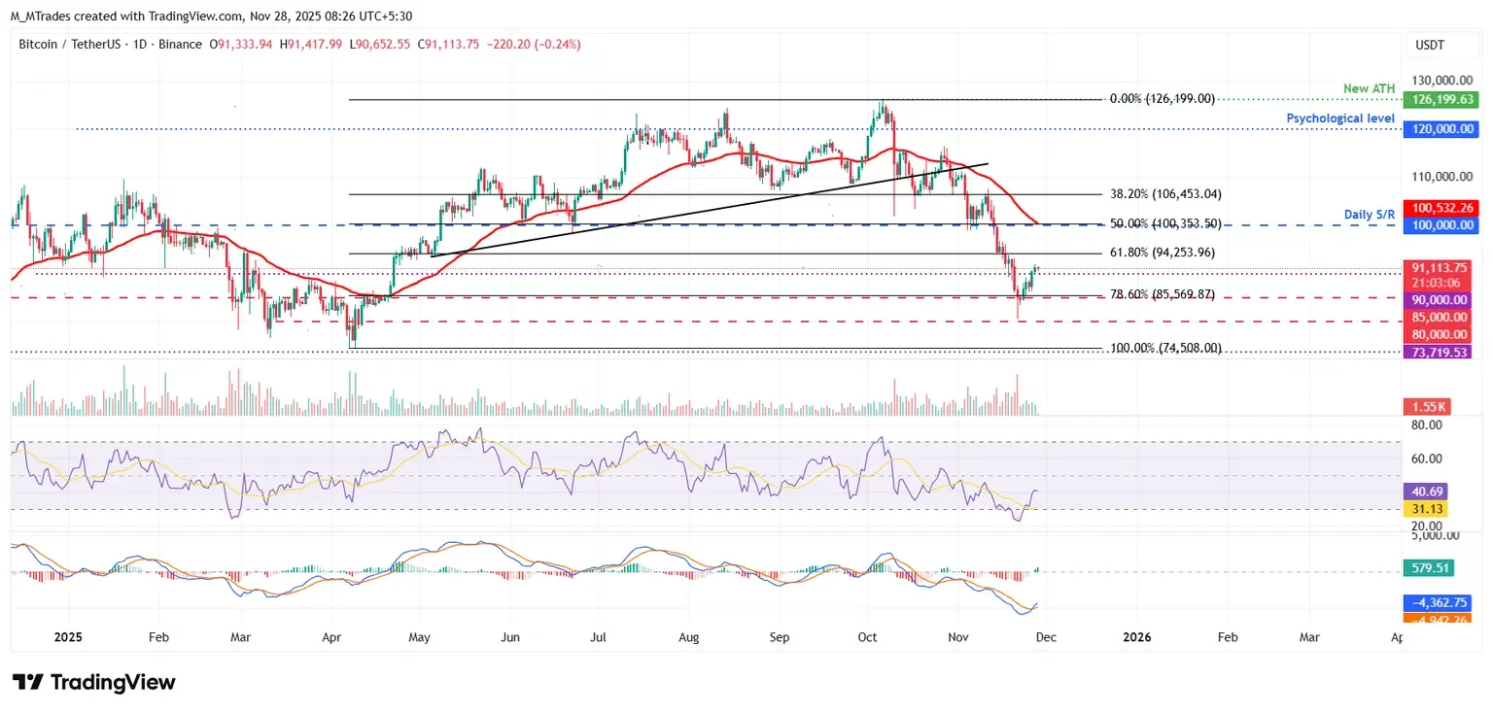Select the 38.20% Fibonacci level label
1493x713 pixels.
1164,194
